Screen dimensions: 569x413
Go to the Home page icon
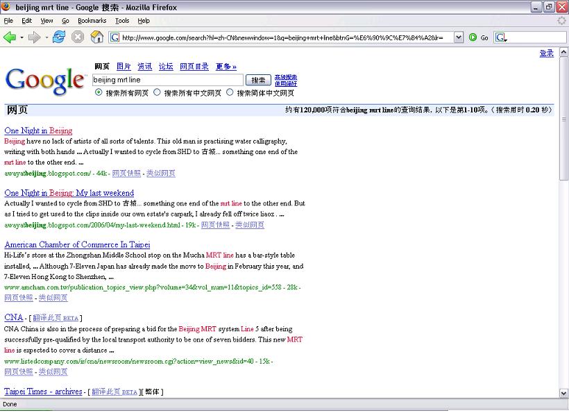coord(97,37)
